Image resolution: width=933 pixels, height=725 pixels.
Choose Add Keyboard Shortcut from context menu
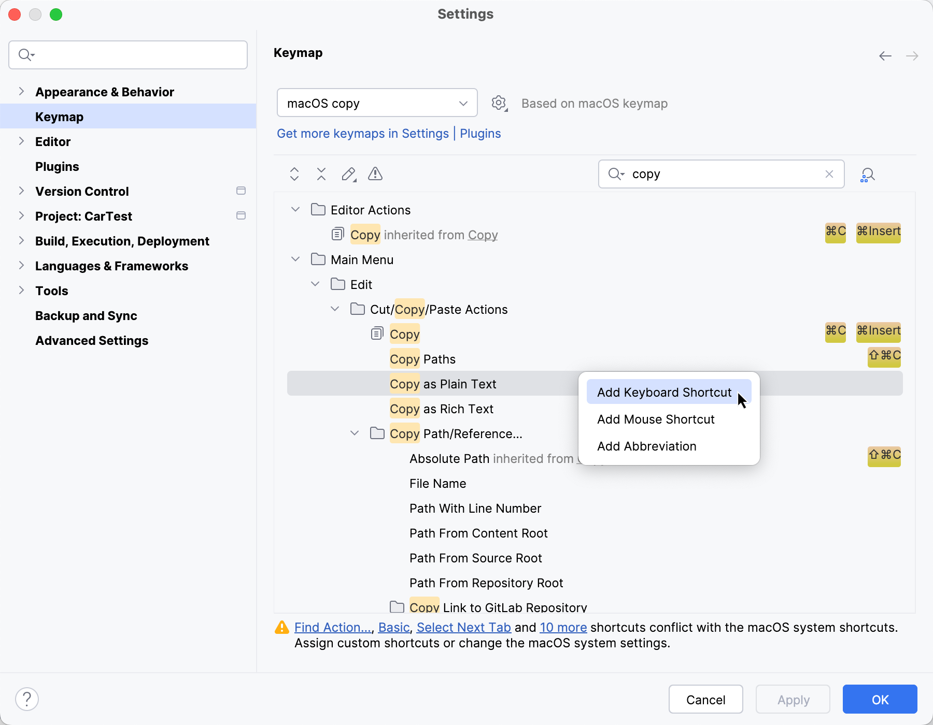pos(664,392)
